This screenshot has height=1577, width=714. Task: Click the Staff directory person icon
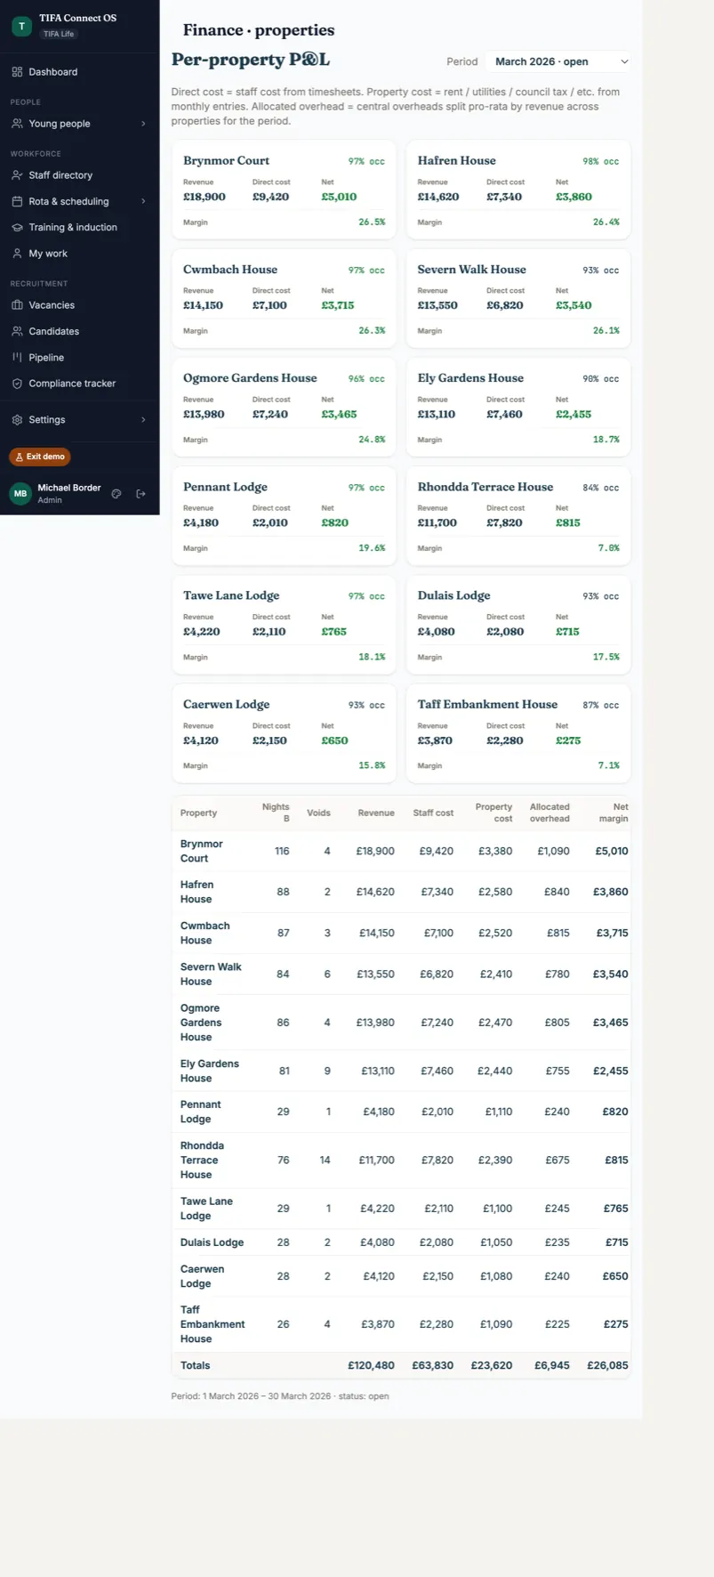pos(17,175)
